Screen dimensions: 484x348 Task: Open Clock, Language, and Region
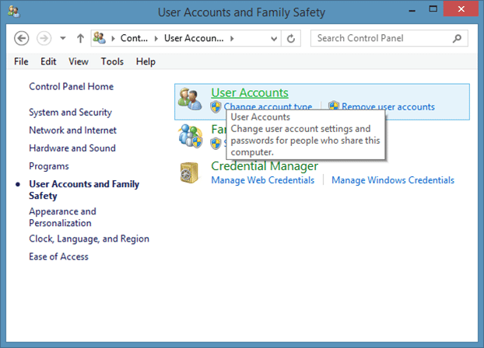click(89, 239)
